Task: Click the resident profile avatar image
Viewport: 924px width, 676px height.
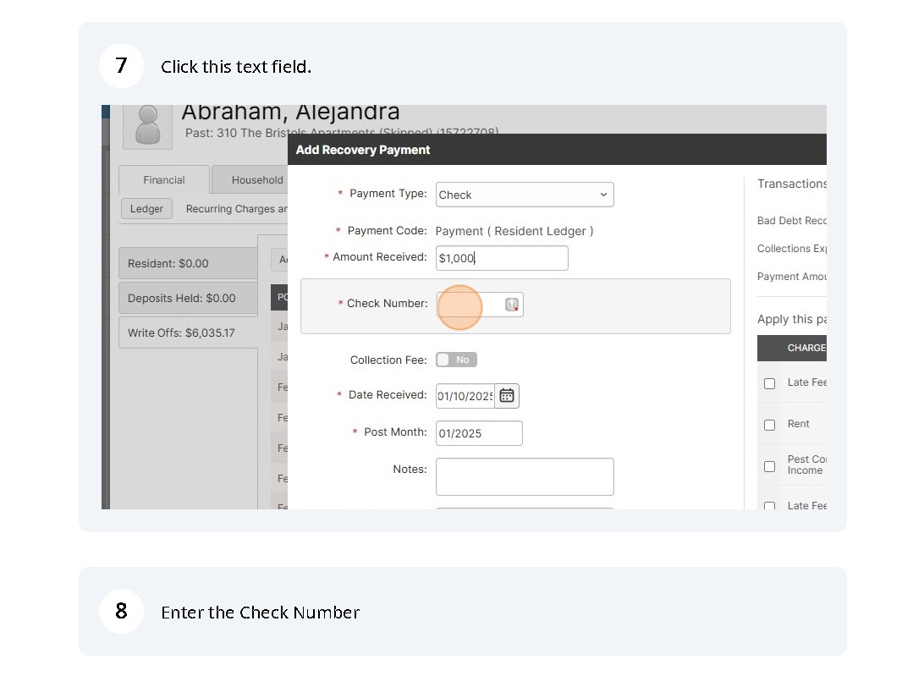Action: coord(147,125)
